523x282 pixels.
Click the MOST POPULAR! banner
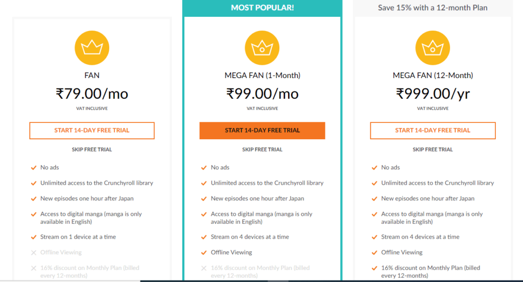[262, 8]
